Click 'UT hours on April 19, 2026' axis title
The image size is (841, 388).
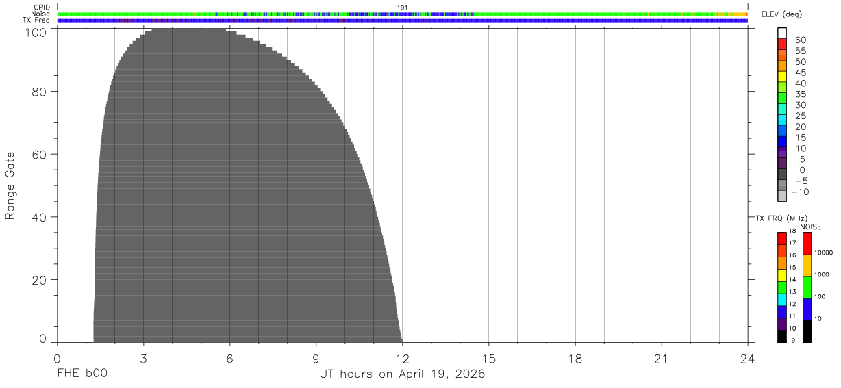coord(402,374)
